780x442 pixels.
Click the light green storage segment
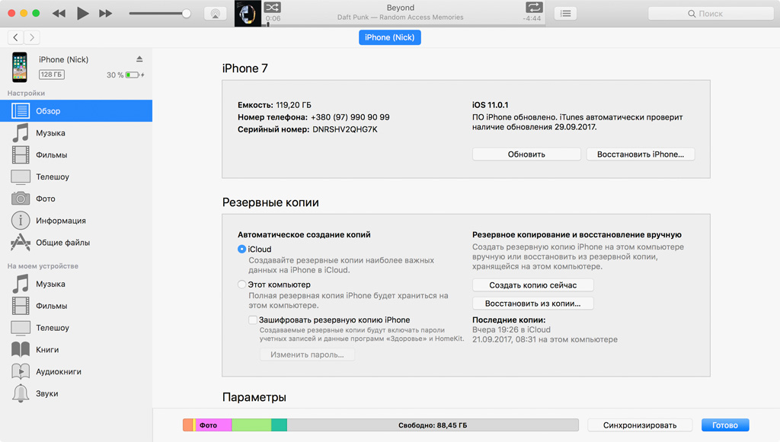(251, 425)
